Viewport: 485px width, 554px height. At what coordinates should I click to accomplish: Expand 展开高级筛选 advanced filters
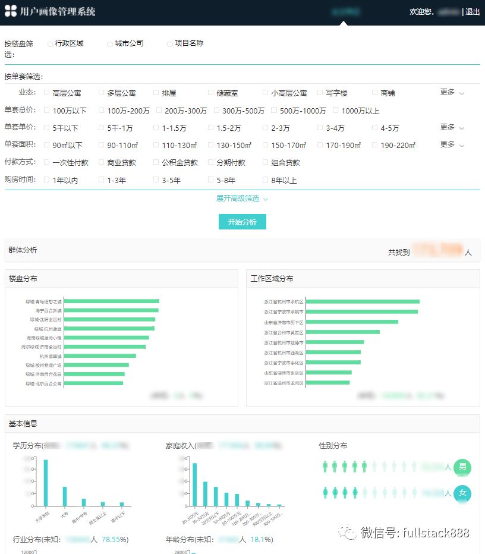(242, 199)
